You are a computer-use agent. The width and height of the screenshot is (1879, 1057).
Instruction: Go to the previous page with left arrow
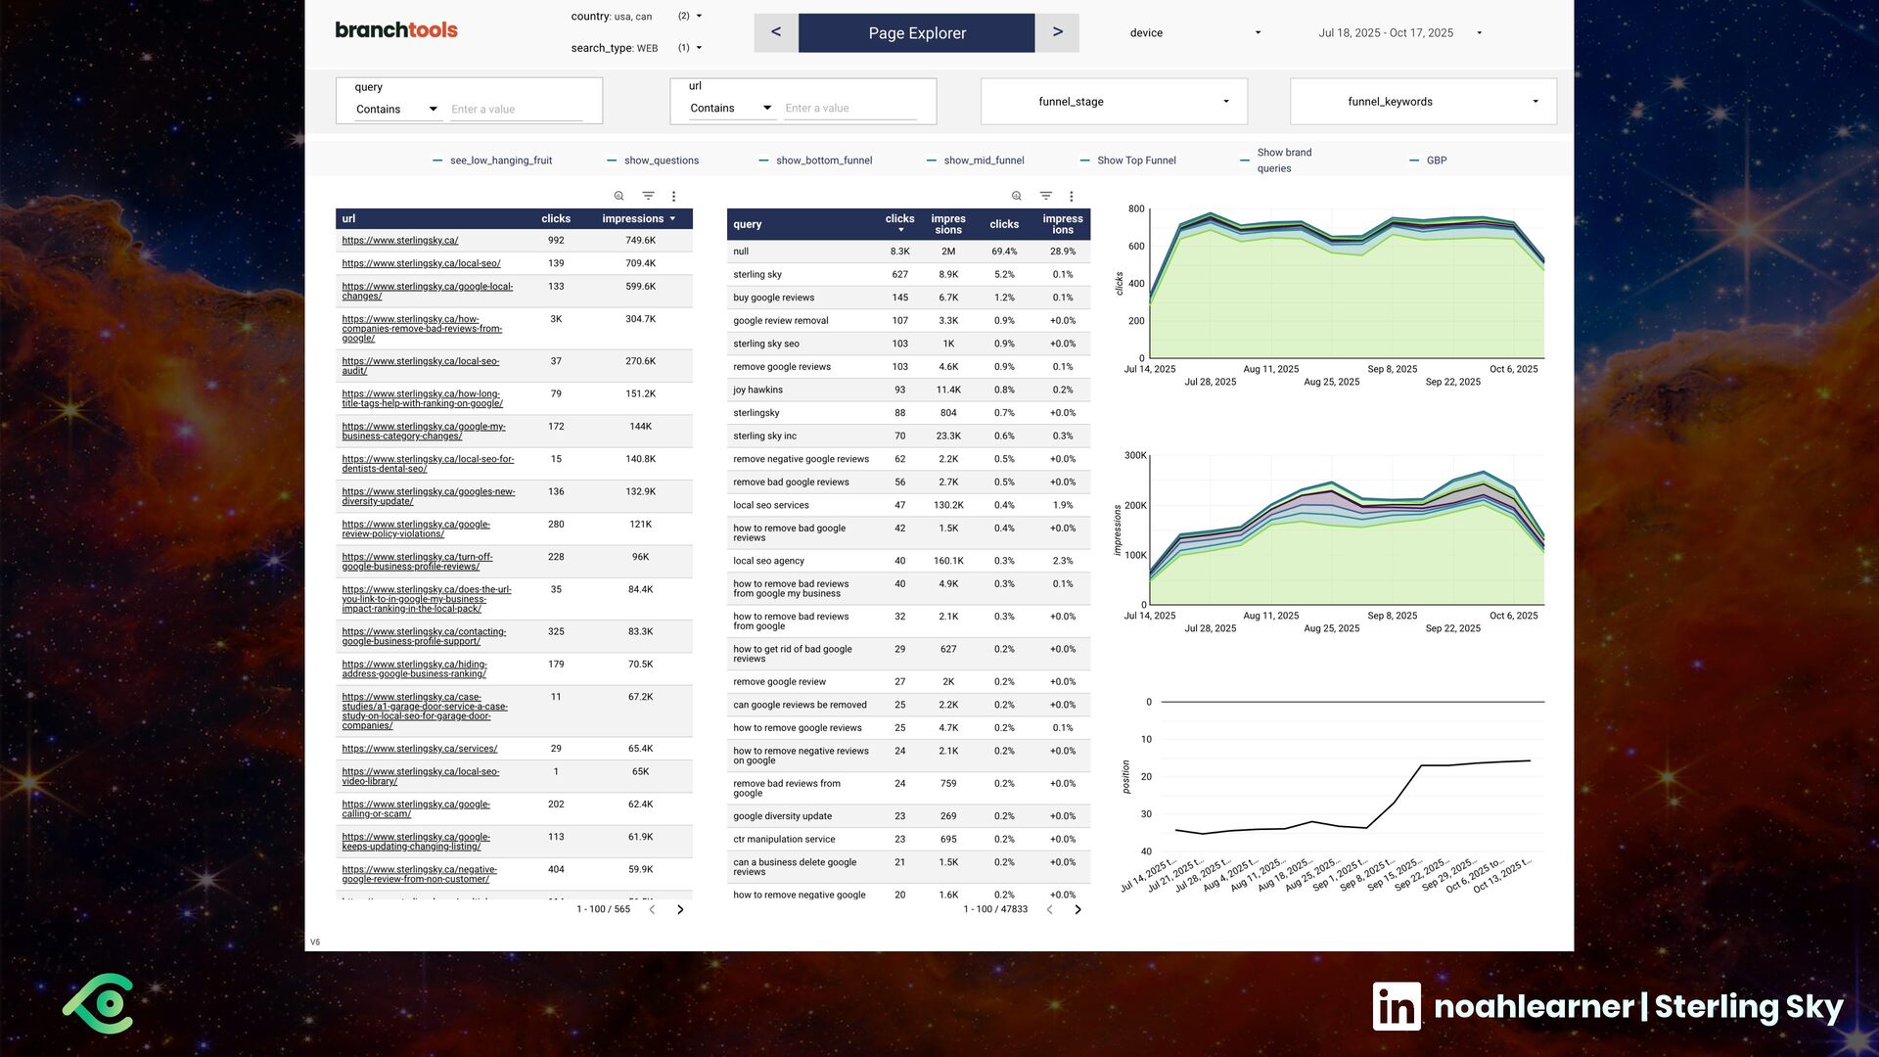click(x=776, y=32)
